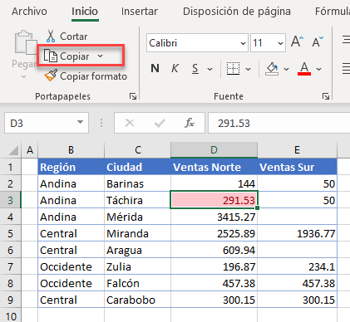Click the select-all corner triangle

[13, 150]
